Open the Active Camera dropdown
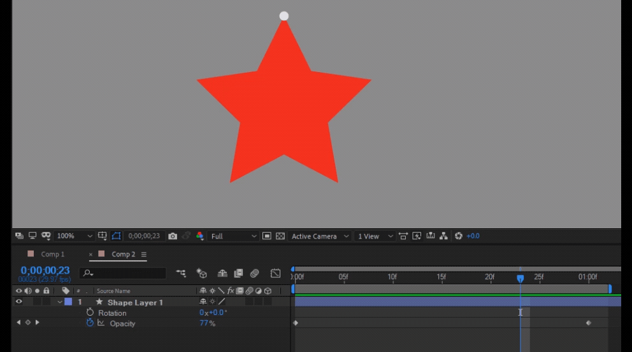The height and width of the screenshot is (352, 632). click(x=319, y=237)
